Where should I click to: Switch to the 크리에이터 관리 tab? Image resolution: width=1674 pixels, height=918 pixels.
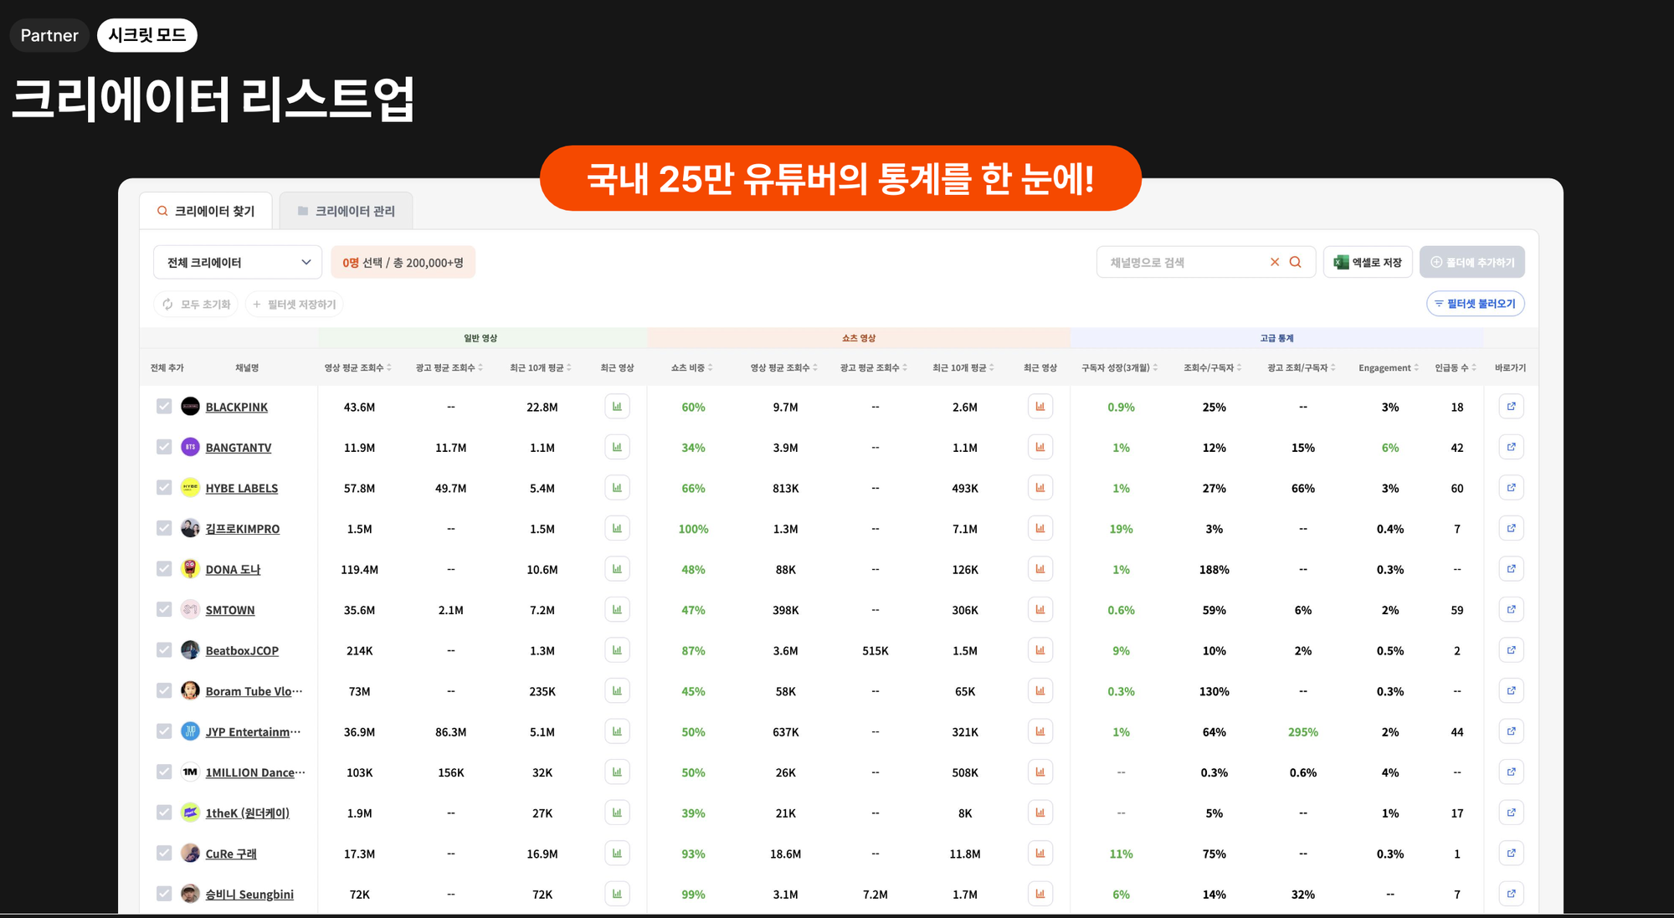click(x=347, y=210)
